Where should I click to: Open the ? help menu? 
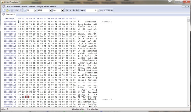click(x=58, y=7)
